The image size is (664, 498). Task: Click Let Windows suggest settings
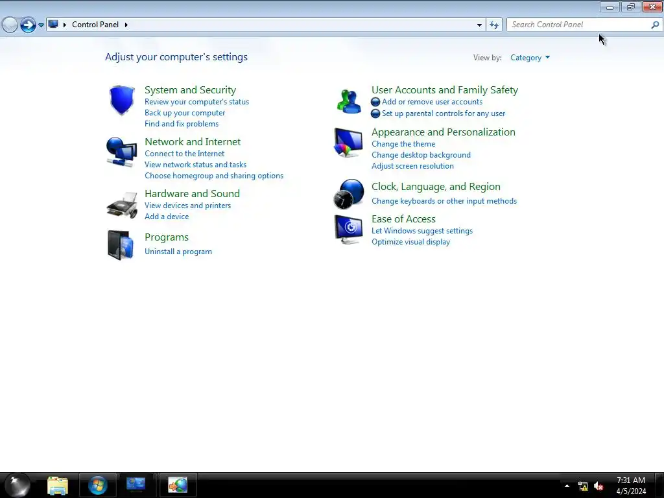pyautogui.click(x=421, y=230)
